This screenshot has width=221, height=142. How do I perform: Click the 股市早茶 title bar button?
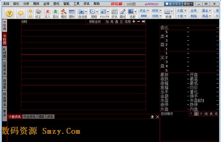point(173,4)
